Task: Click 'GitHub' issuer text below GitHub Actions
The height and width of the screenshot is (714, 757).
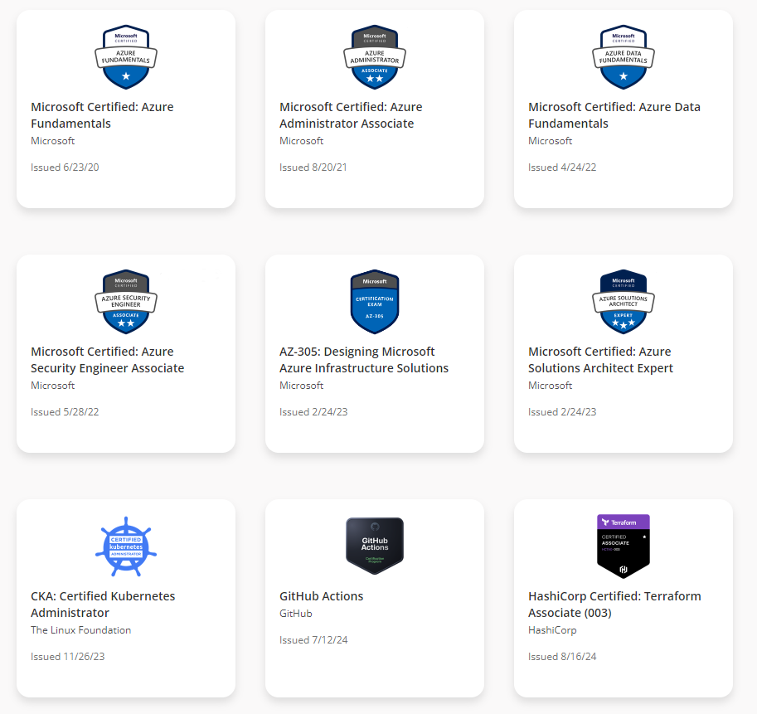Action: tap(296, 614)
